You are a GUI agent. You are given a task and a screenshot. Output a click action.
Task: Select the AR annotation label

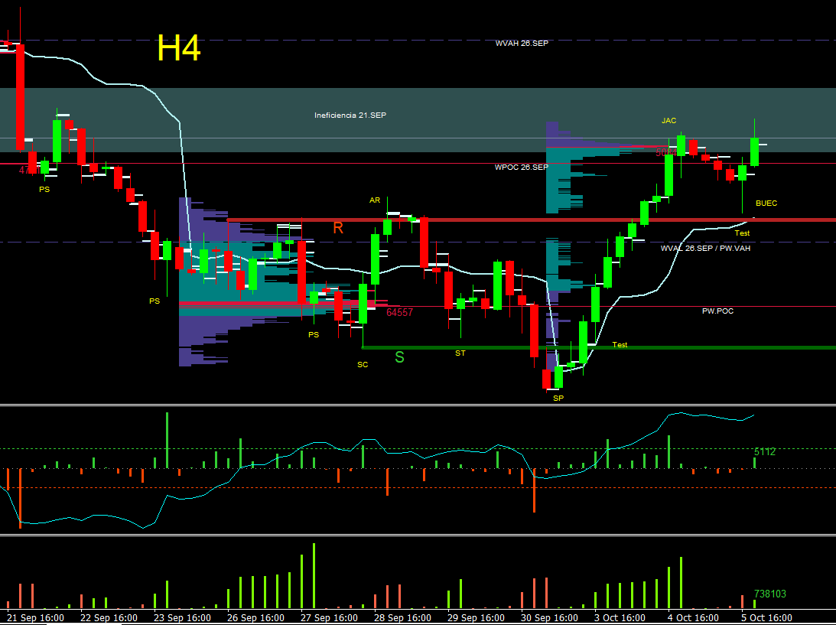[375, 200]
